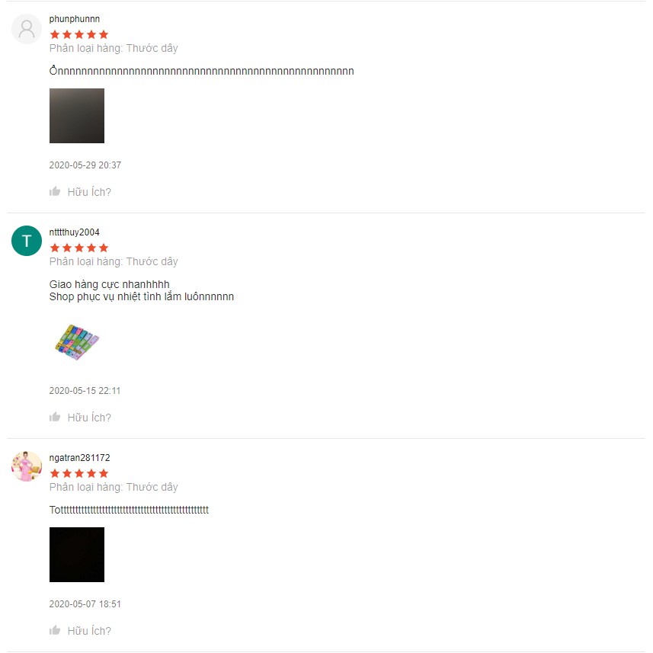Open phunphunnn's default avatar icon
653x653 pixels.
coord(27,29)
